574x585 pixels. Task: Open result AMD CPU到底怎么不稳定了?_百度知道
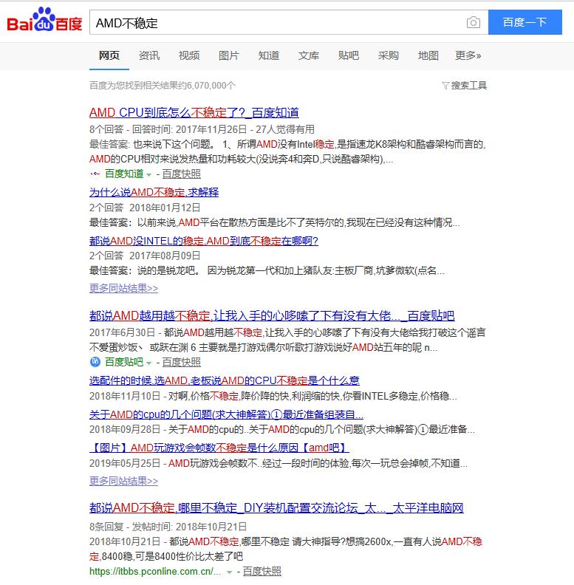(194, 113)
